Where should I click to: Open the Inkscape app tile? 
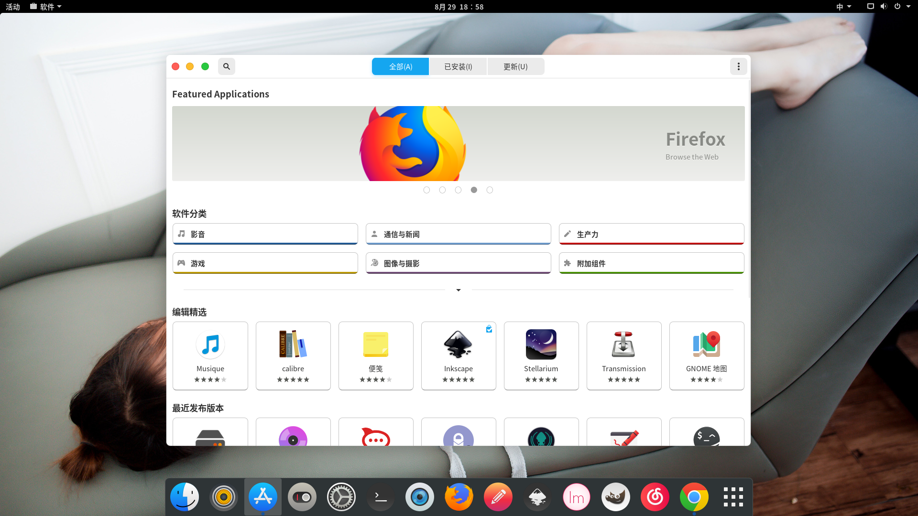(x=459, y=356)
